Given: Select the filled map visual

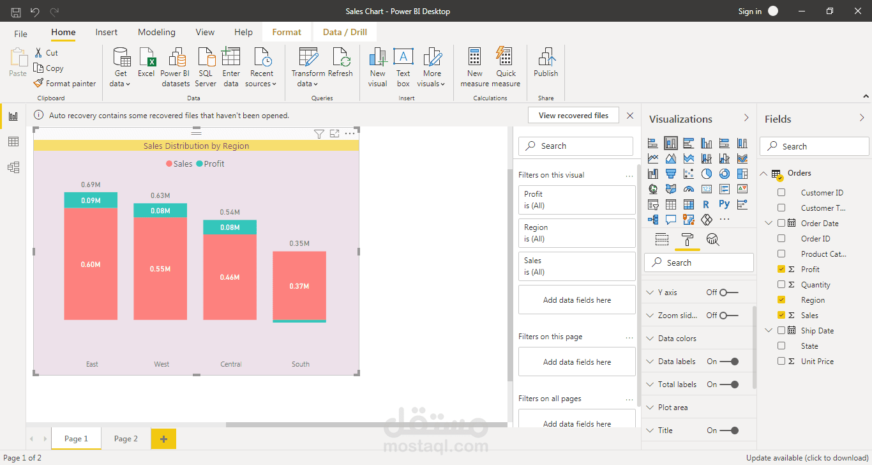Looking at the screenshot, I should (671, 189).
